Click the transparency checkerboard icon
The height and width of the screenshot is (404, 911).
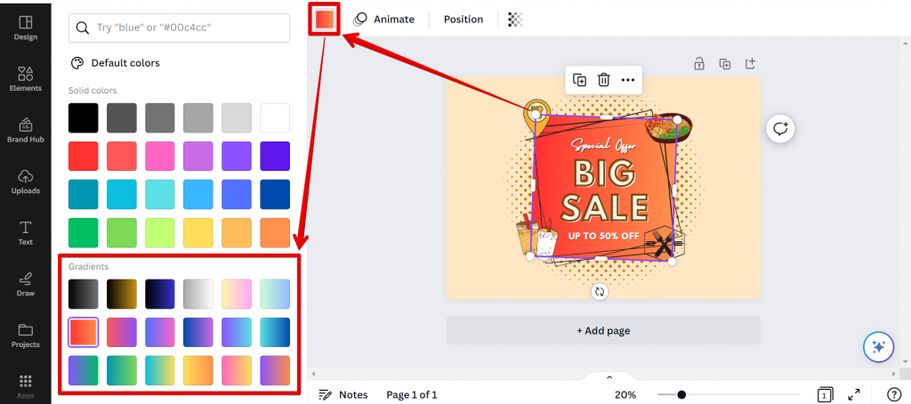(515, 19)
